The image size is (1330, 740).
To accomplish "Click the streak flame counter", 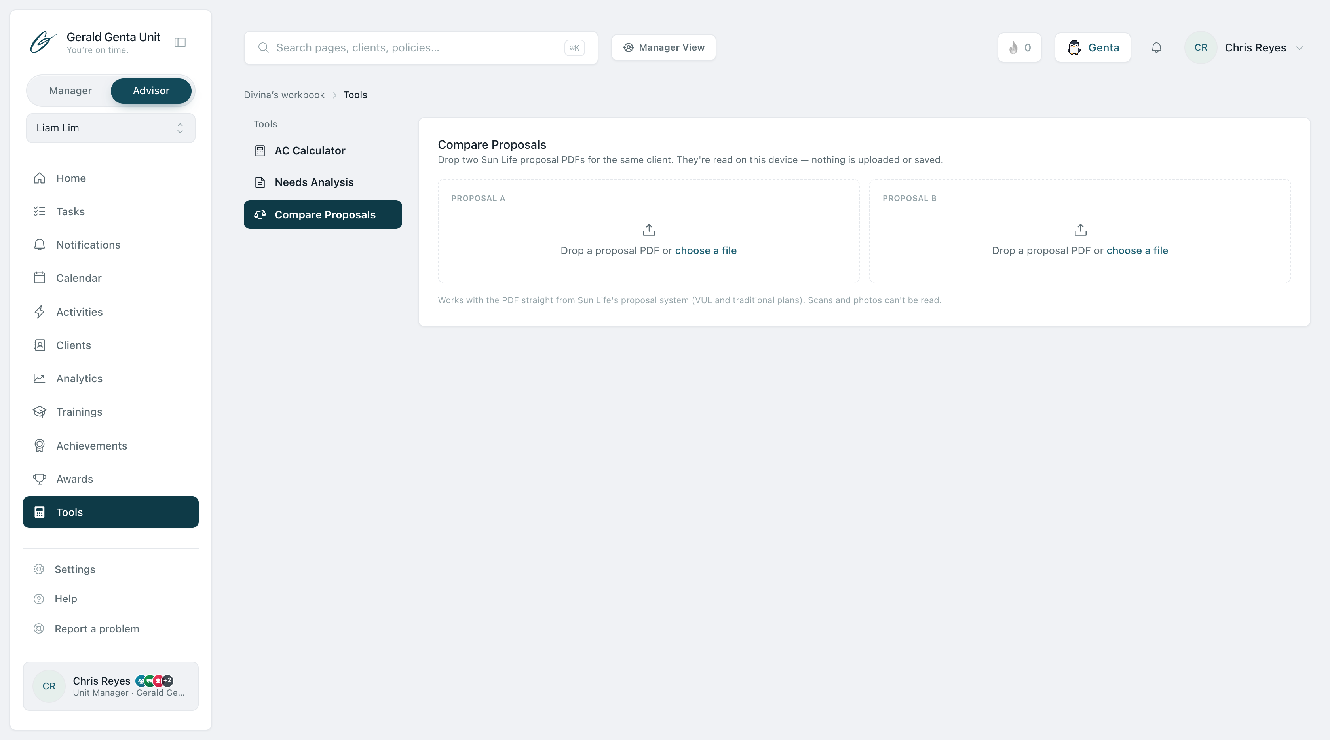I will coord(1019,47).
